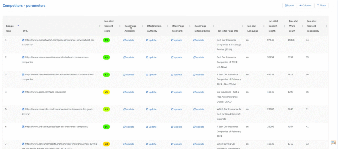338x149 pixels.
Task: Update Page MozRank for consumerreports row
Action: pos(176,144)
